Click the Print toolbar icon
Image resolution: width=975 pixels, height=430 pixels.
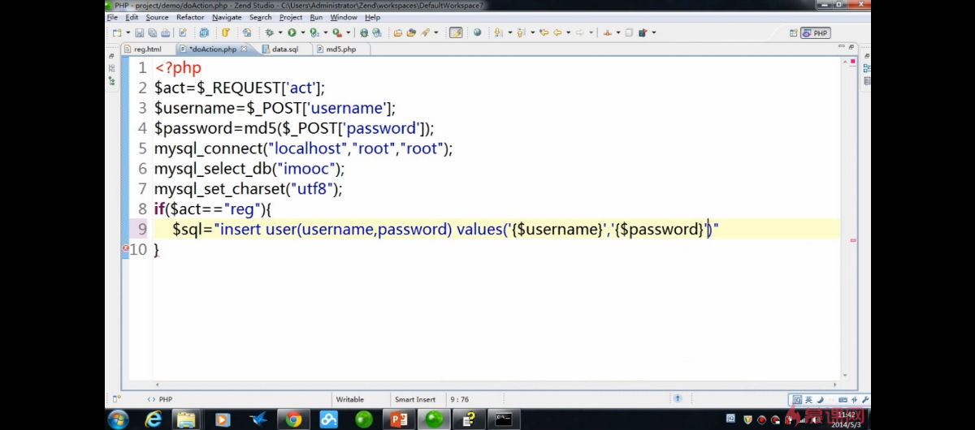tap(165, 32)
